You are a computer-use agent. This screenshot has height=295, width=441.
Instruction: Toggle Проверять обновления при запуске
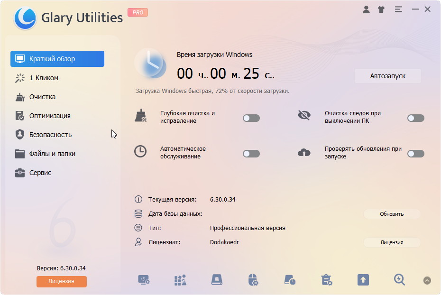point(416,154)
